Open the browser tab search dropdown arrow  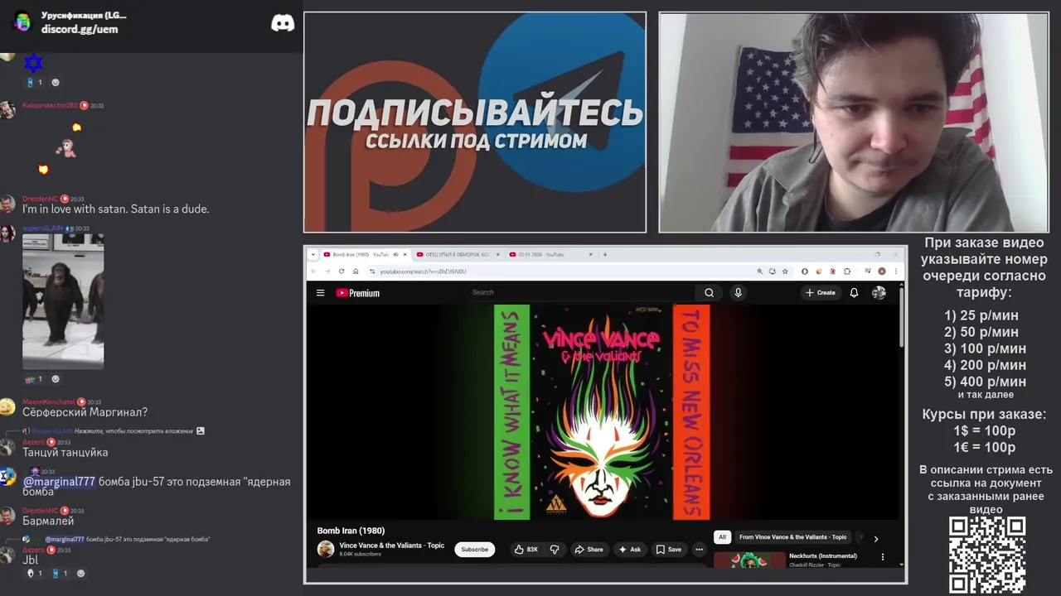pyautogui.click(x=313, y=254)
